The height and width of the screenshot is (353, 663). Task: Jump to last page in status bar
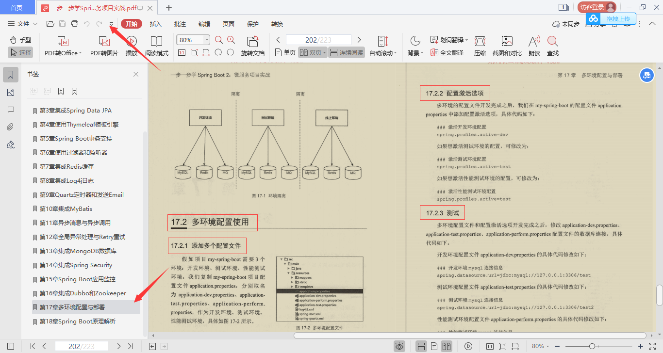130,346
